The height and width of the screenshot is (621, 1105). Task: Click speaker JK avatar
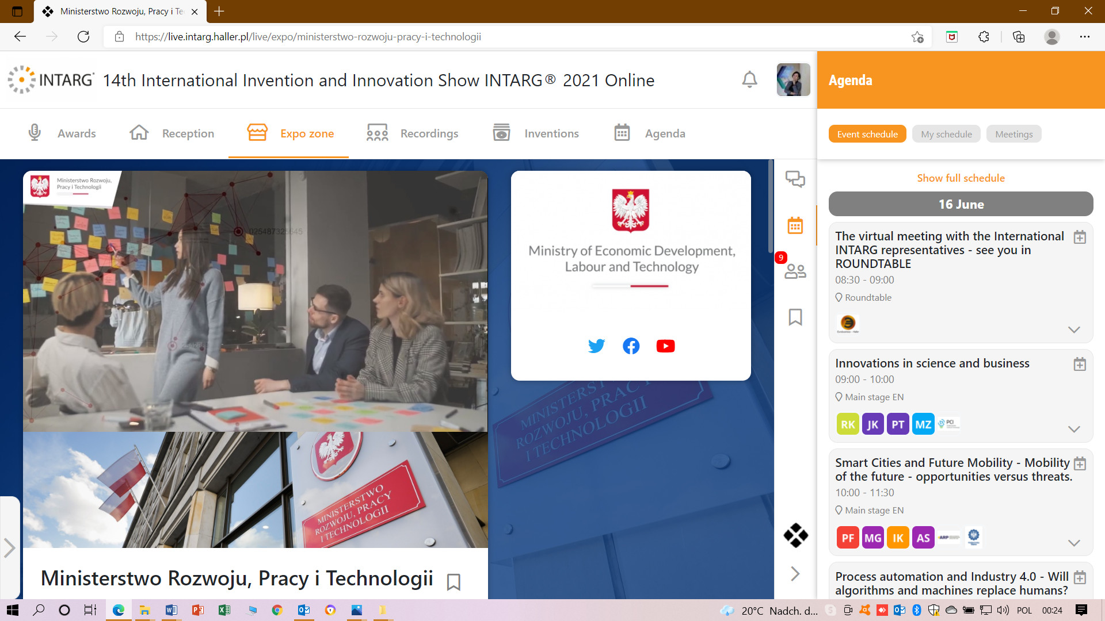(x=872, y=424)
